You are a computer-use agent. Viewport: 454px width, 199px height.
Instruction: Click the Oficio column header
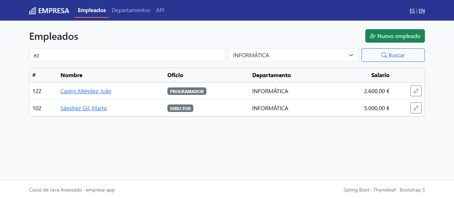click(x=175, y=75)
